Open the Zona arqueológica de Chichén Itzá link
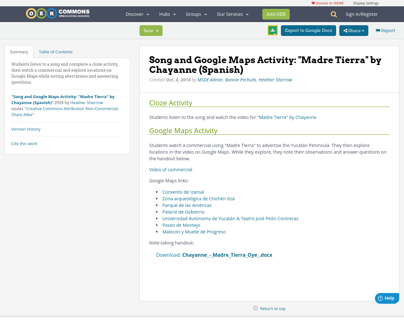 [198, 198]
